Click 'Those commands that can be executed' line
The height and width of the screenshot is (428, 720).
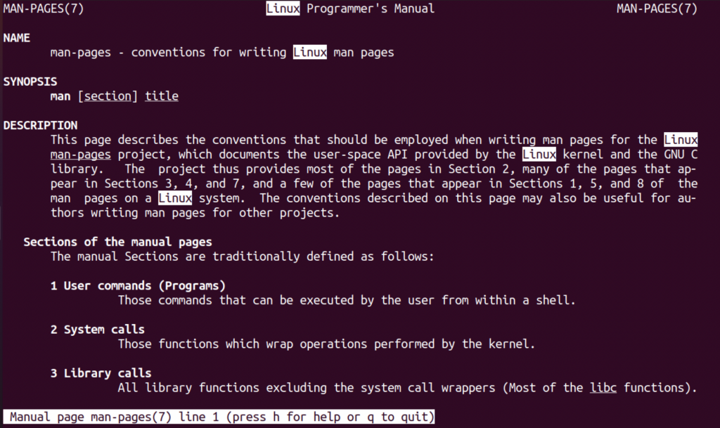(347, 301)
